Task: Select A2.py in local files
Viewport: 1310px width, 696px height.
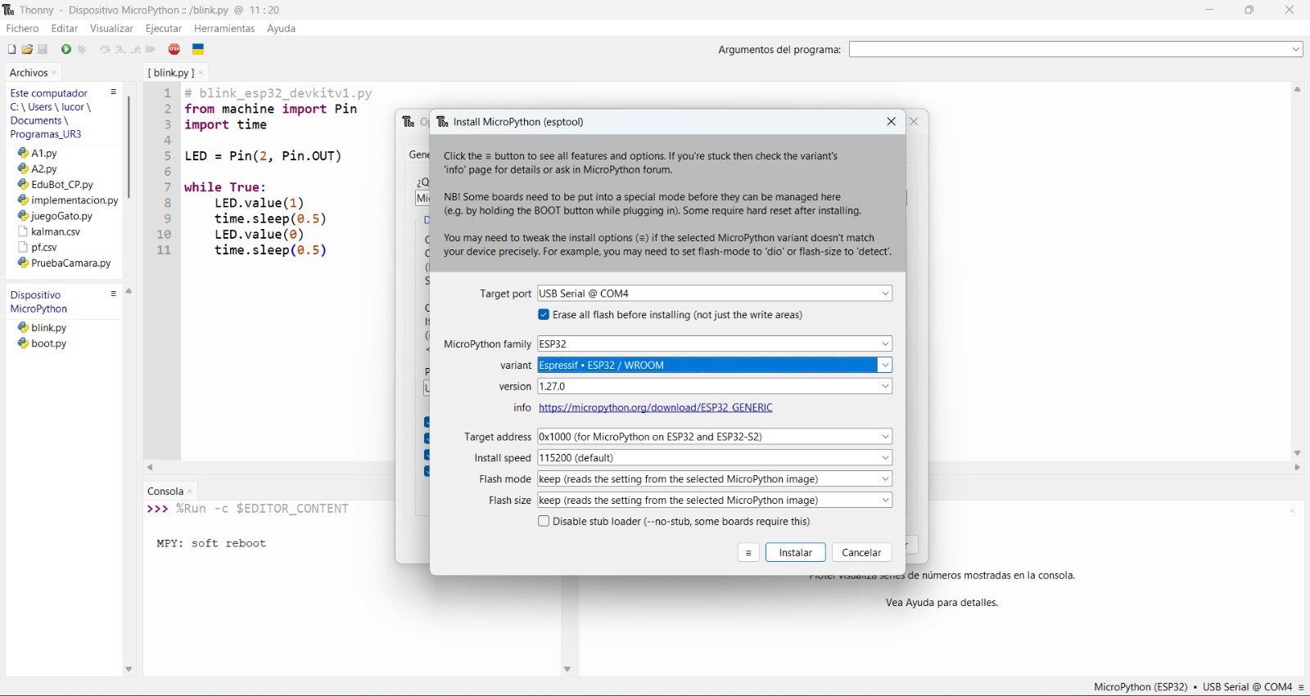Action: pos(38,168)
